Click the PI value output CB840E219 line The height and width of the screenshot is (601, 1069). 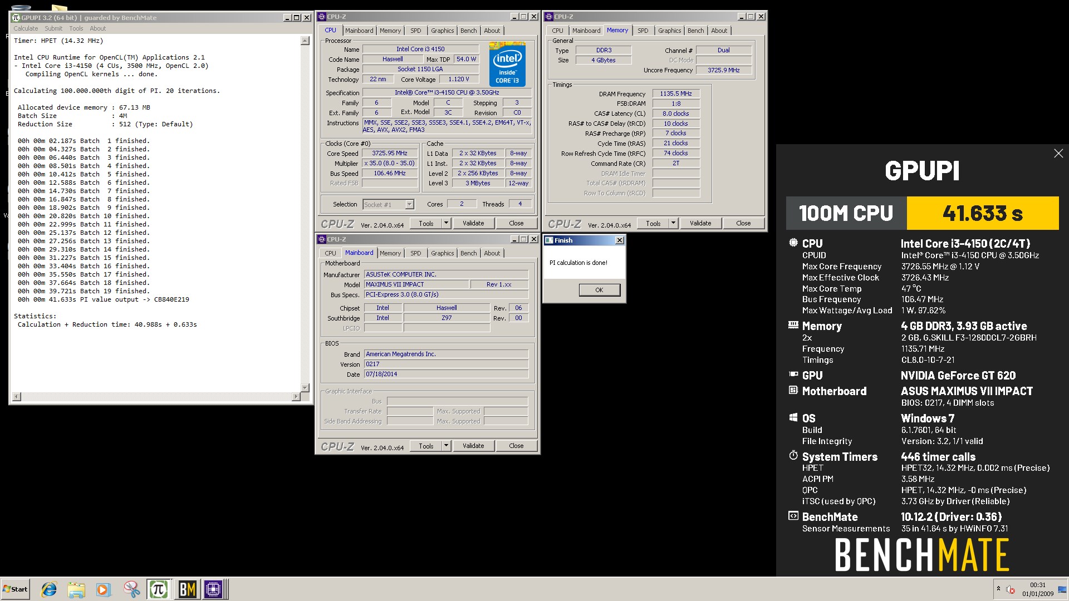[x=104, y=299]
